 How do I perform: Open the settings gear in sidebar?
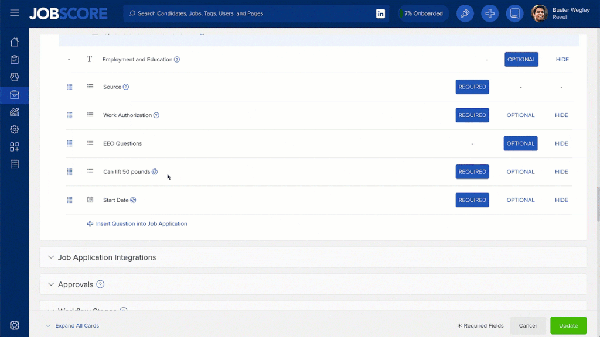click(15, 129)
